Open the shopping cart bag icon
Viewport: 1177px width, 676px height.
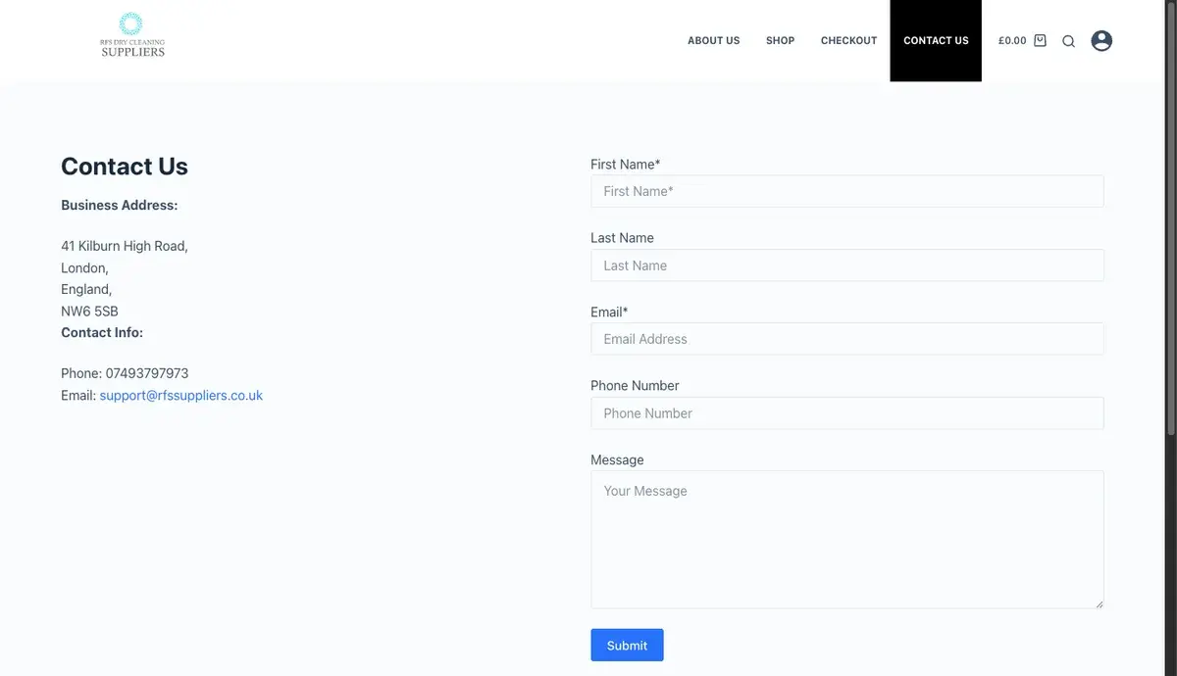(x=1041, y=40)
